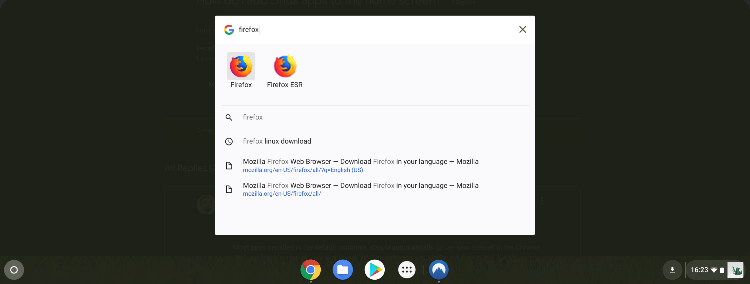Open Google Chrome from the shelf
The height and width of the screenshot is (284, 750).
point(310,270)
